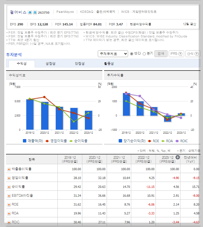Viewport: 203px width, 227px height.
Task: Click the plus icon next to 2023/12 column
Action: (x=178, y=157)
